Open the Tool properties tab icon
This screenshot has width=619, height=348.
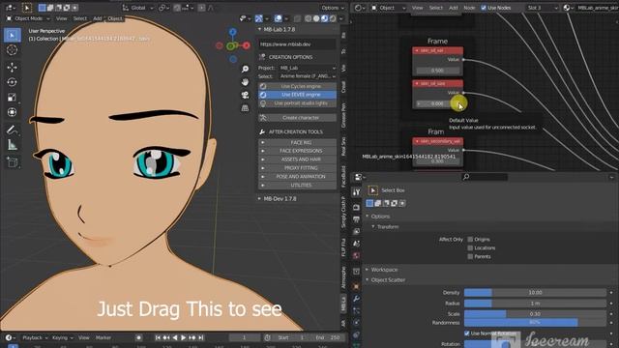pos(356,192)
